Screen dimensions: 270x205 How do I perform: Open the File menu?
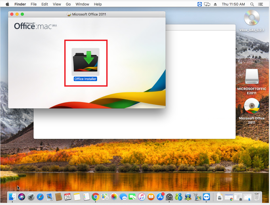(x=34, y=4)
